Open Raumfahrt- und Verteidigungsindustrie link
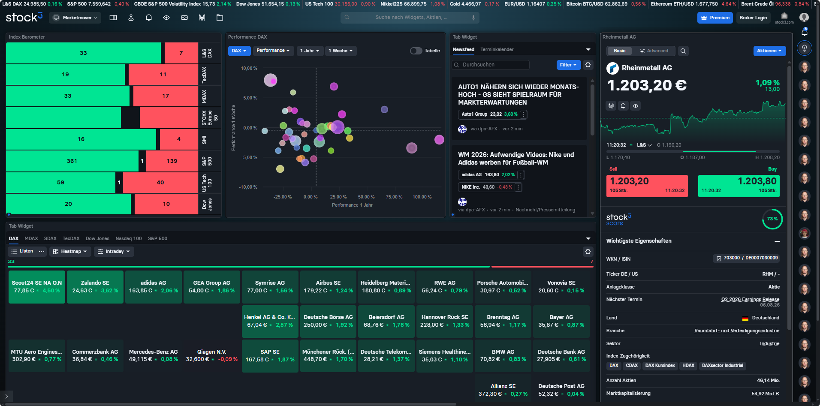 pyautogui.click(x=737, y=331)
